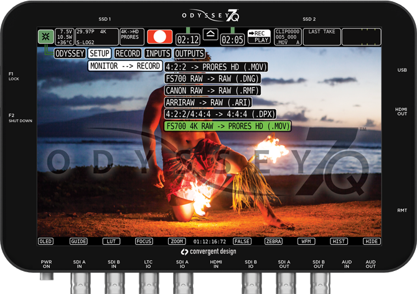The image size is (417, 294).
Task: Tap the eject SSD arrow icon
Action: tap(210, 34)
